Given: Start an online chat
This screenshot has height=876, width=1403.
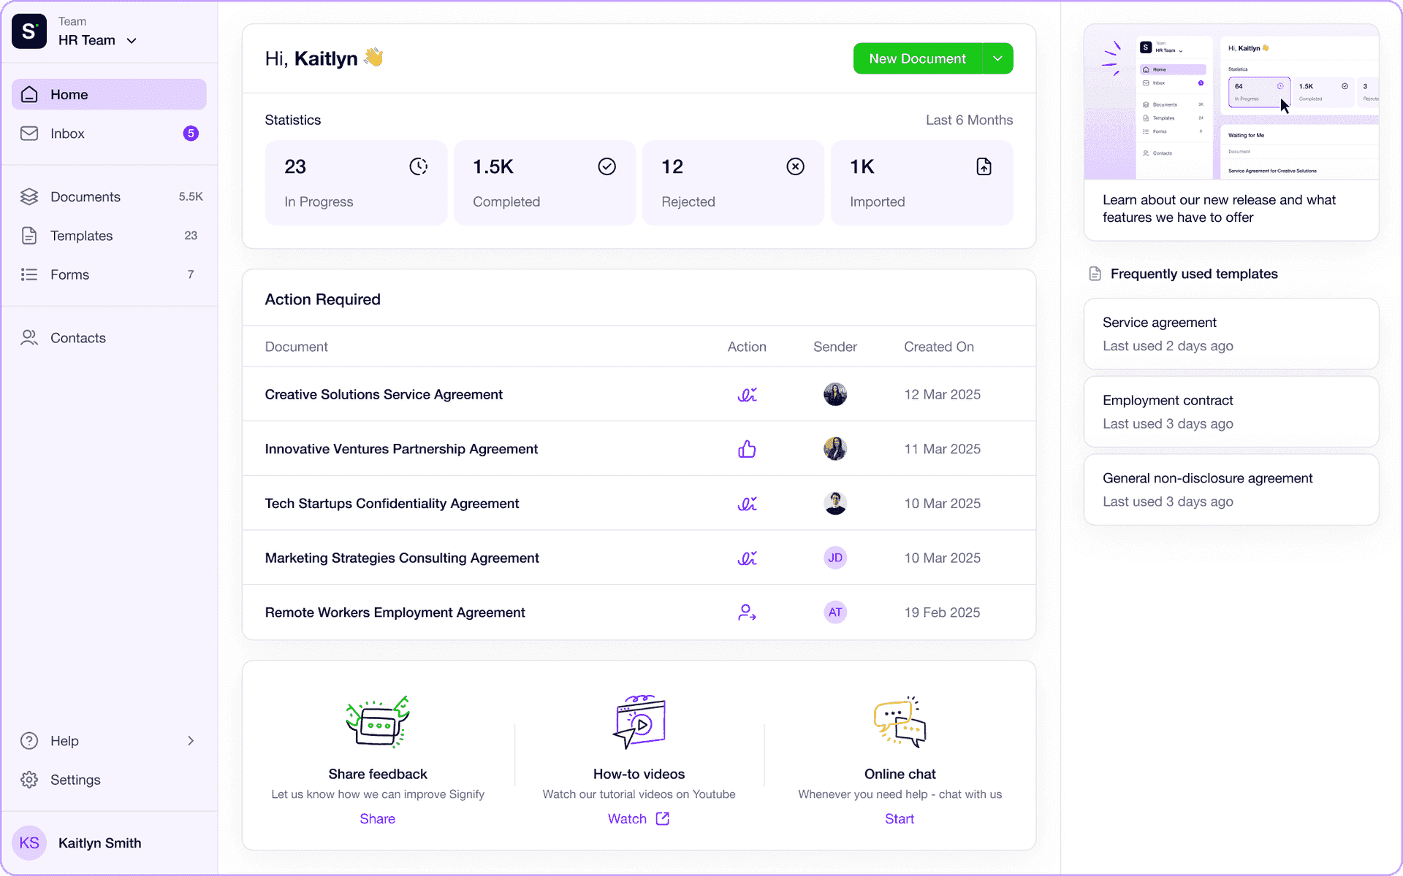Looking at the screenshot, I should point(900,819).
